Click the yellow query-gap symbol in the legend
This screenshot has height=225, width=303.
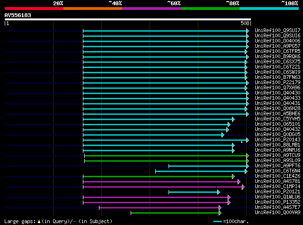click(x=39, y=221)
